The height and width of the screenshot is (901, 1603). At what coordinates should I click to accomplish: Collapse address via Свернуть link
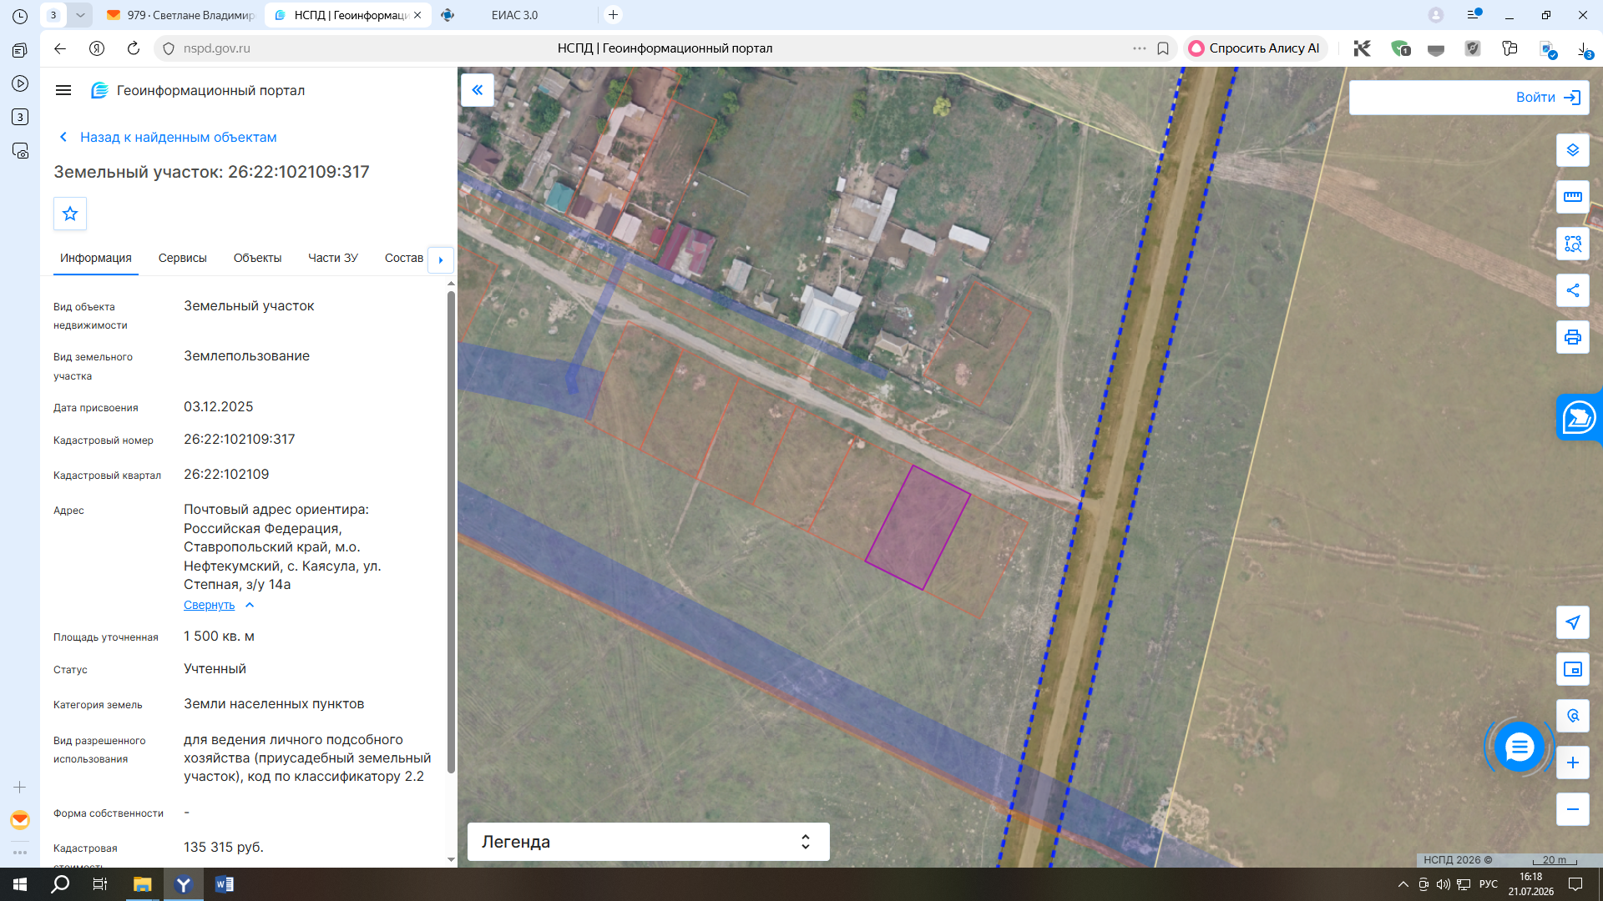click(x=209, y=605)
